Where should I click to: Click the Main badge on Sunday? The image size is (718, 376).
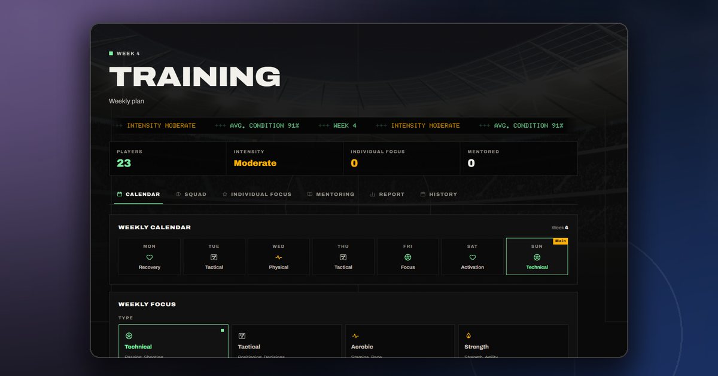[x=560, y=241]
